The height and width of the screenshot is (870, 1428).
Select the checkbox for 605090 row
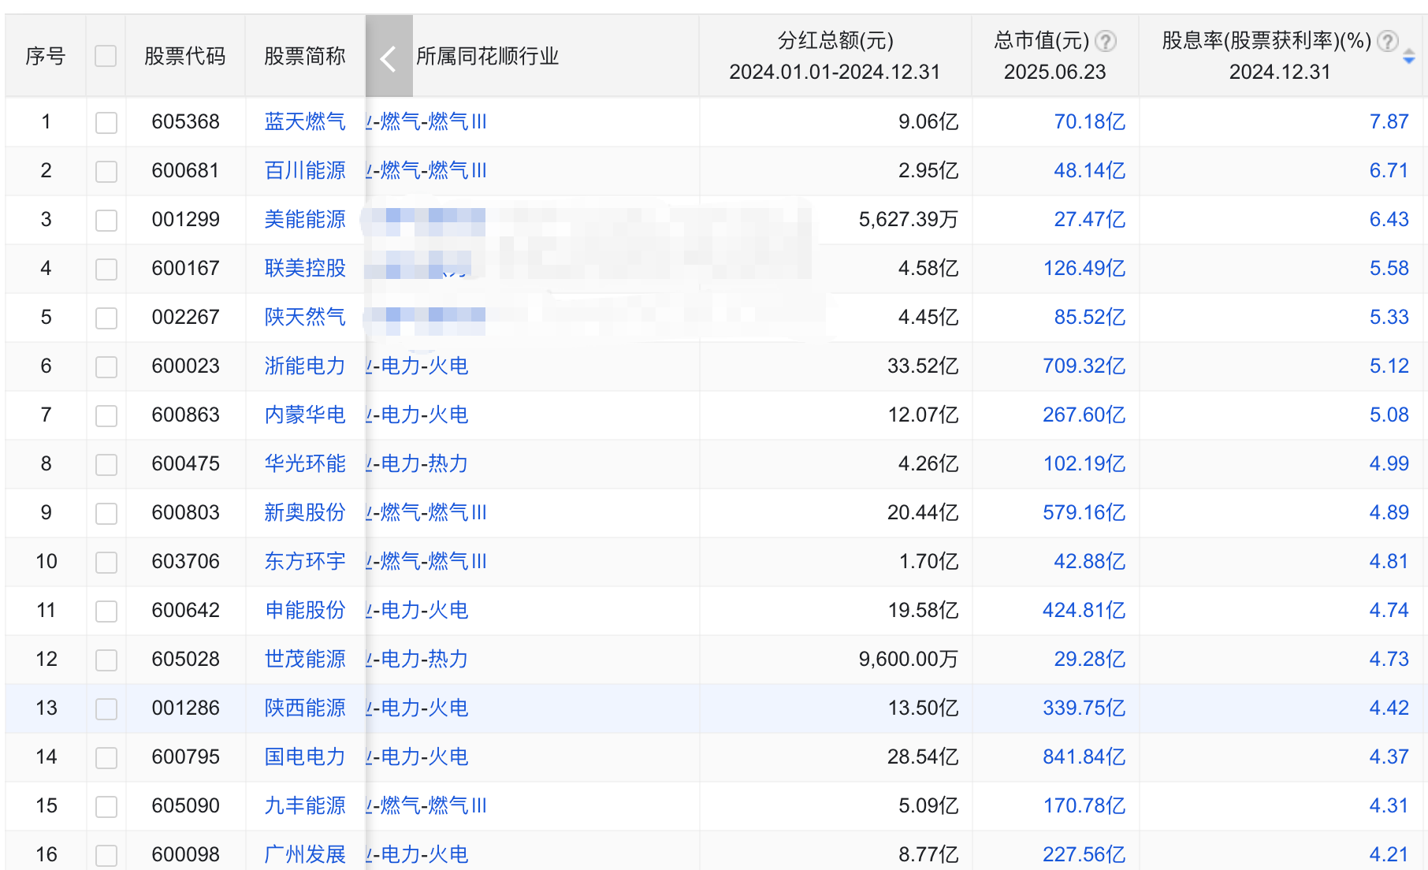click(x=106, y=806)
